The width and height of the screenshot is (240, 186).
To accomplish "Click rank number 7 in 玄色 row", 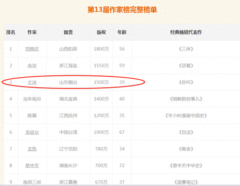I will [x=11, y=149].
